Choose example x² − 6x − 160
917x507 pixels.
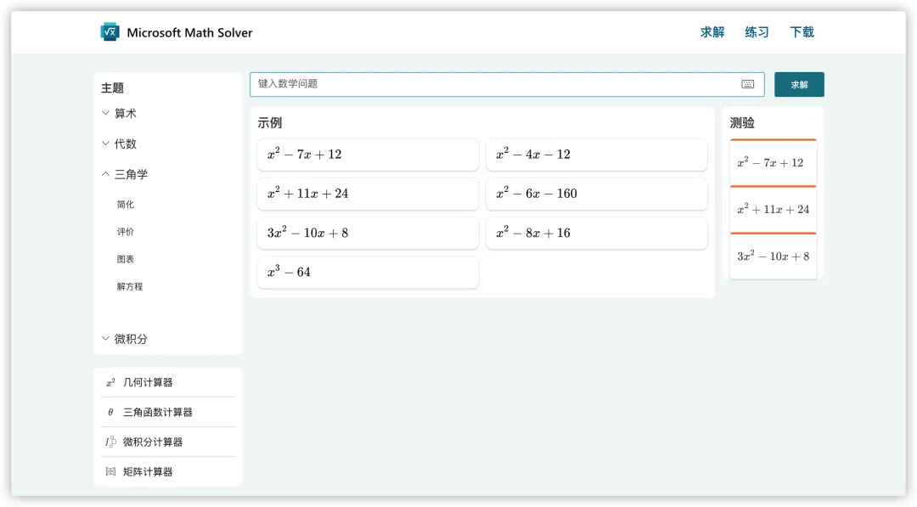[x=596, y=194]
